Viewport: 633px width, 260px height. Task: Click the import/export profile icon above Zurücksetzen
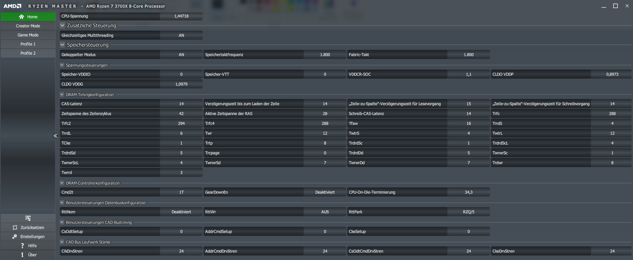28,218
